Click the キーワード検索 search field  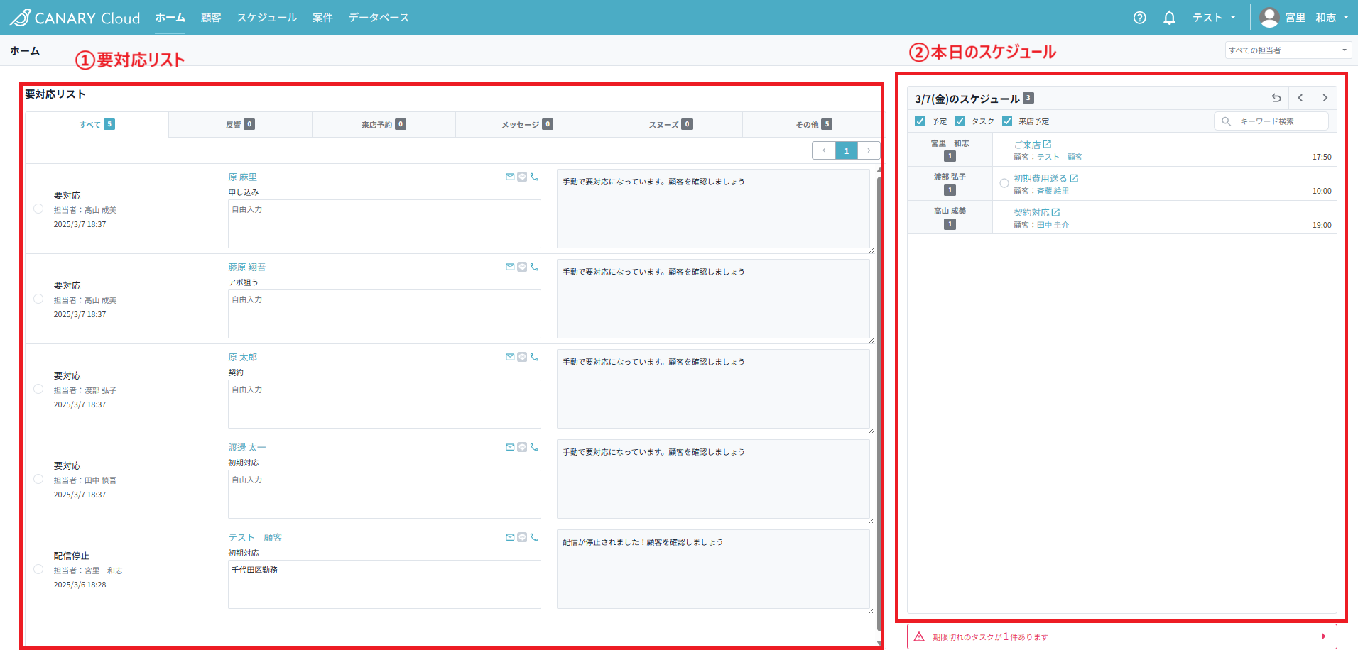pos(1271,121)
